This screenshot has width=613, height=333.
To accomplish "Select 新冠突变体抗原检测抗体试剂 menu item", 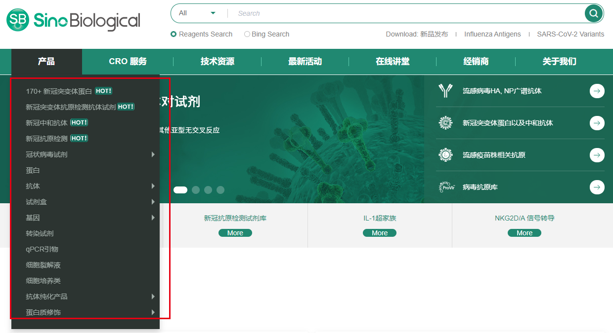I will click(71, 107).
